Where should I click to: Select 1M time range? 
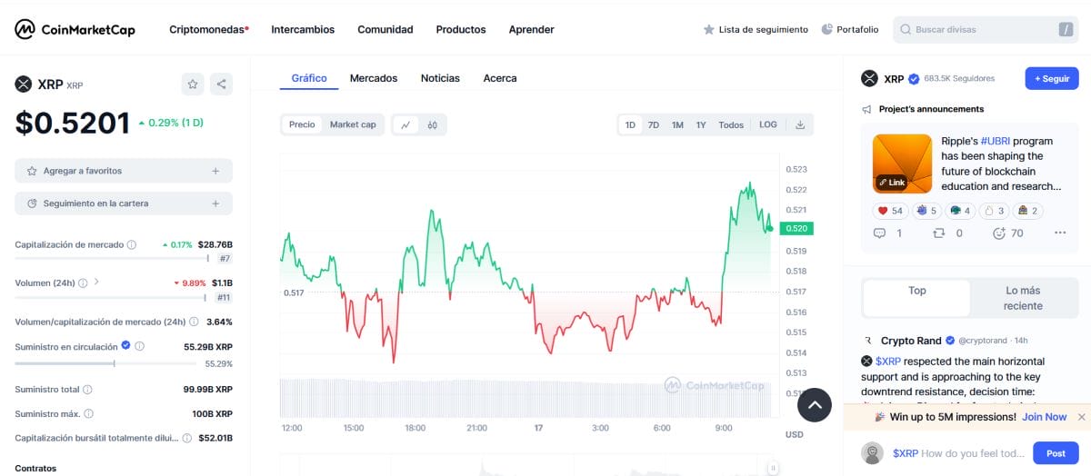coord(677,125)
